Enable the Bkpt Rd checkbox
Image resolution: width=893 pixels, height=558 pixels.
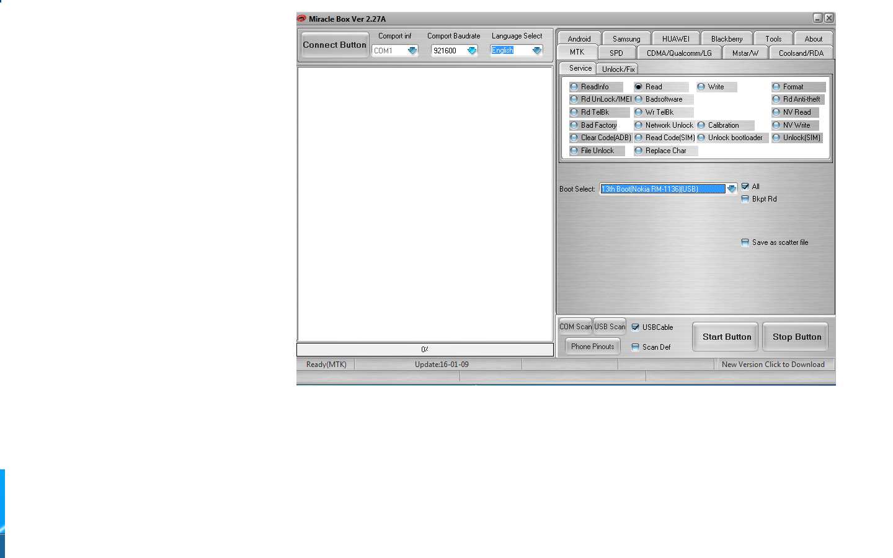(x=745, y=199)
